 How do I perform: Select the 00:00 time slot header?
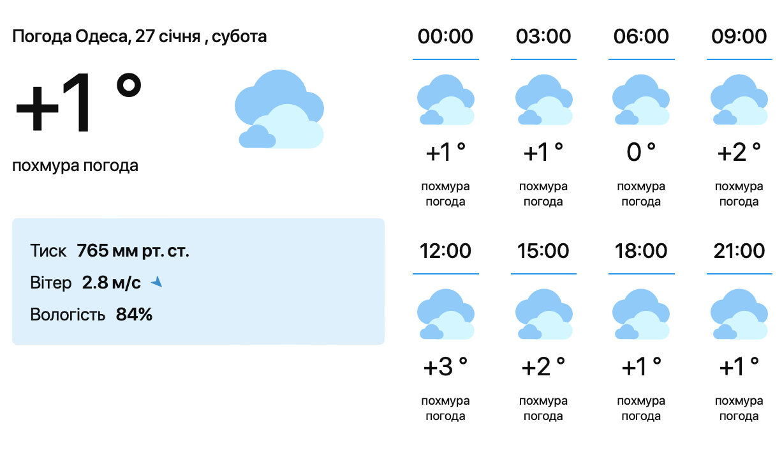(445, 36)
